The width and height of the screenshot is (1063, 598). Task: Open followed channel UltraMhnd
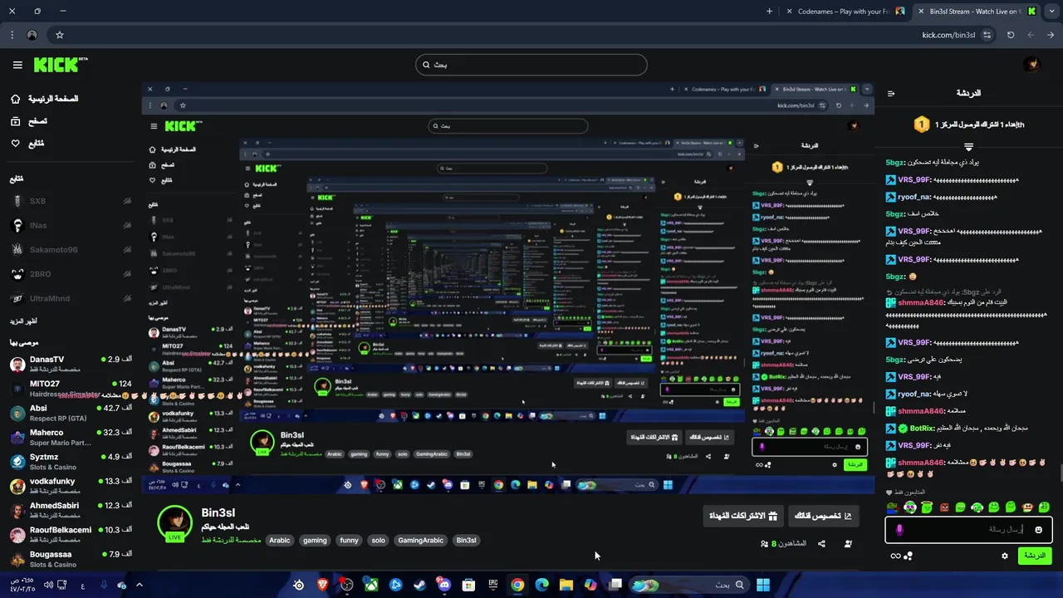[x=71, y=297]
